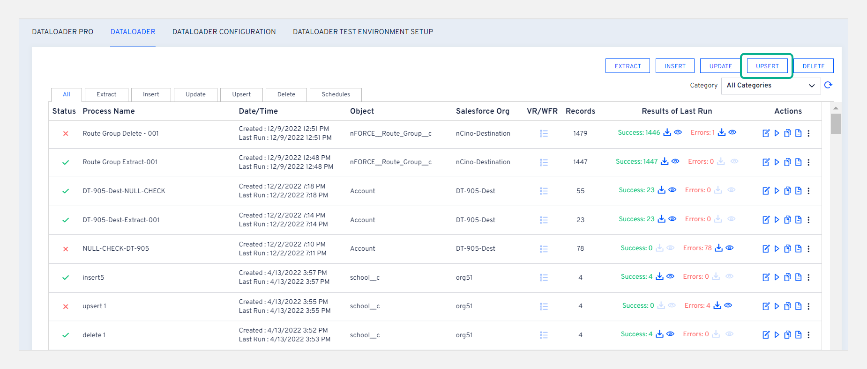This screenshot has height=369, width=867.
Task: Run the Route Group Extract-001 process
Action: (x=777, y=162)
